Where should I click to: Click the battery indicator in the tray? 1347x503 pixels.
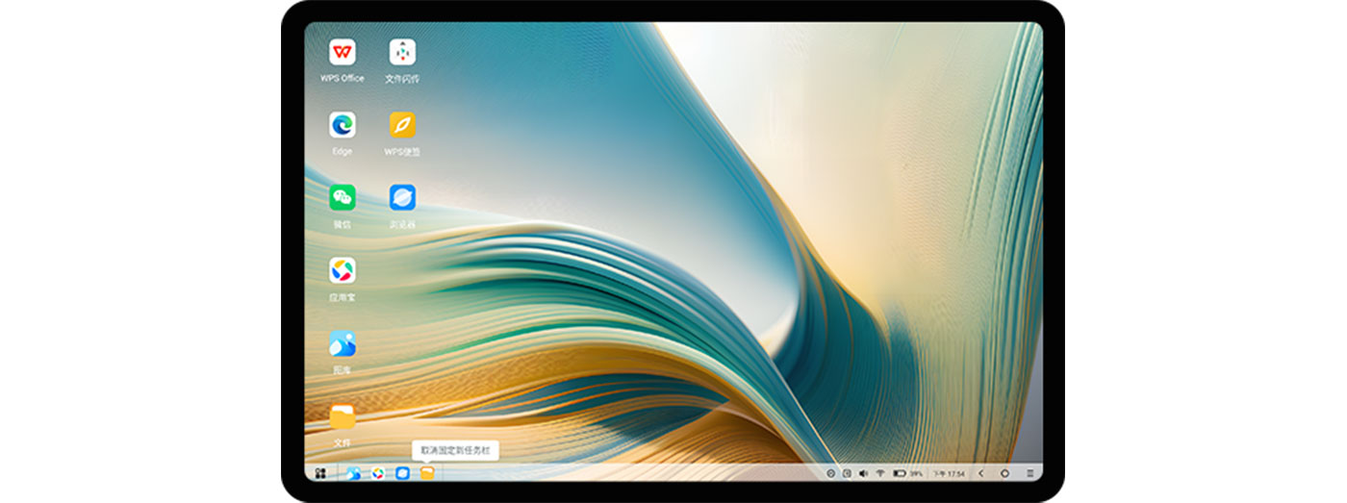(900, 473)
